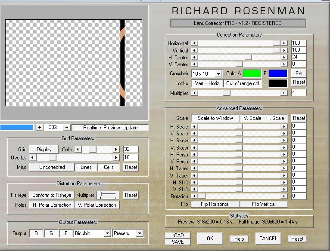
Task: Click the zoom in plus button
Action: point(40,127)
